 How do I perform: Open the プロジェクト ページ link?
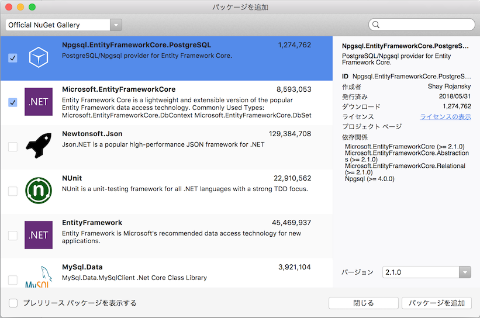coord(372,126)
